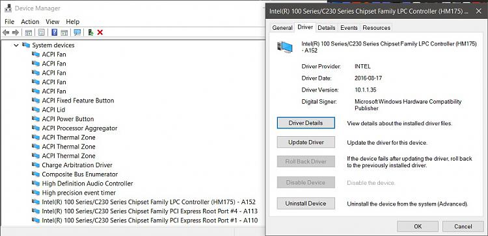Image resolution: width=488 pixels, height=236 pixels.
Task: Click the Update Driver button
Action: (306, 143)
